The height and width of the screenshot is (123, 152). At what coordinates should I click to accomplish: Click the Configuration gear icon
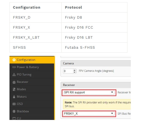point(14,60)
